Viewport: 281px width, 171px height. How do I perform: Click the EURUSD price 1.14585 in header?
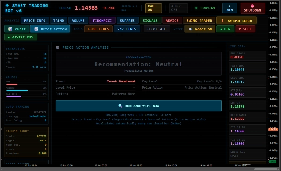coord(86,8)
